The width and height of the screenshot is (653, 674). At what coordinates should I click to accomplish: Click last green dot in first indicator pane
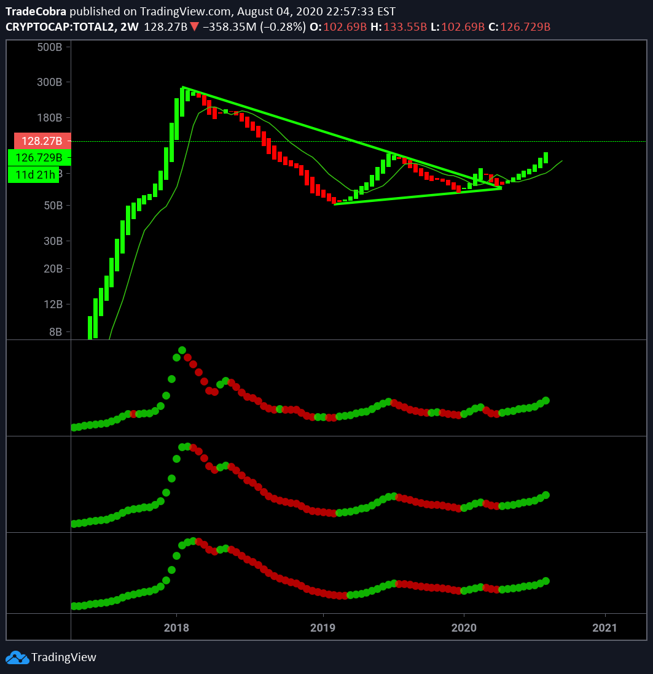546,401
